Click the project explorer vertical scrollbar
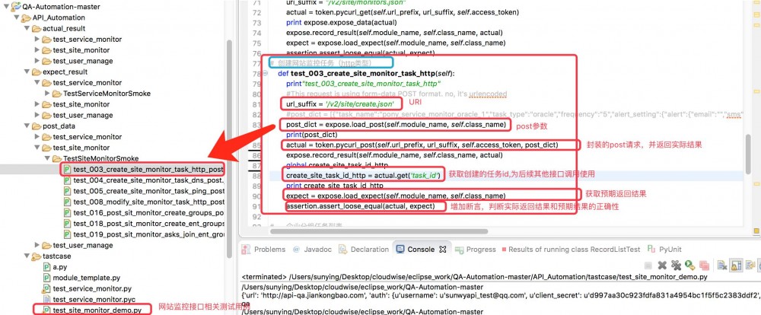 coord(230,148)
